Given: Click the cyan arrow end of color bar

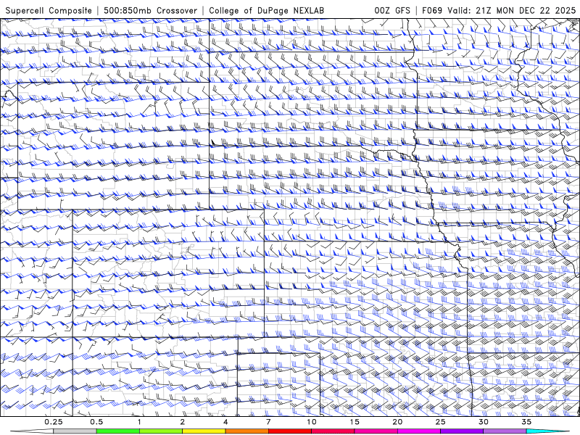Looking at the screenshot, I should coord(547,431).
